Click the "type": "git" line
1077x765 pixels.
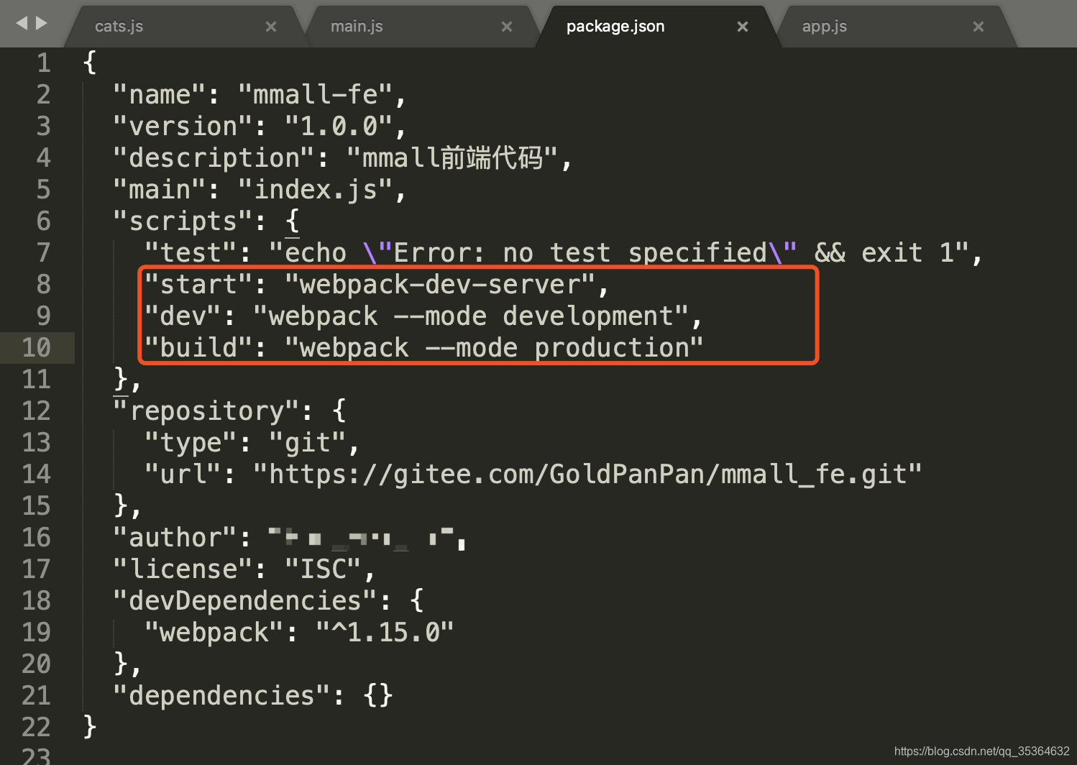pos(252,442)
